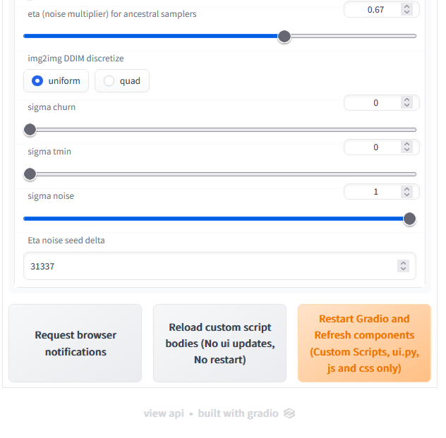Select the quad DDIM discretize option
The height and width of the screenshot is (438, 446).
pos(122,81)
